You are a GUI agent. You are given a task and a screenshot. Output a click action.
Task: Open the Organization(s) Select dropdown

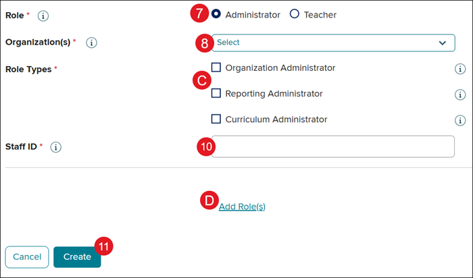point(332,43)
